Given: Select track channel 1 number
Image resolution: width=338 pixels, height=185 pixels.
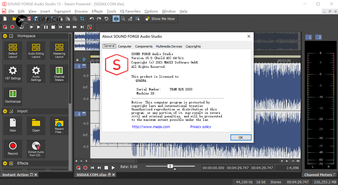Looking at the screenshot, I should point(78,66).
